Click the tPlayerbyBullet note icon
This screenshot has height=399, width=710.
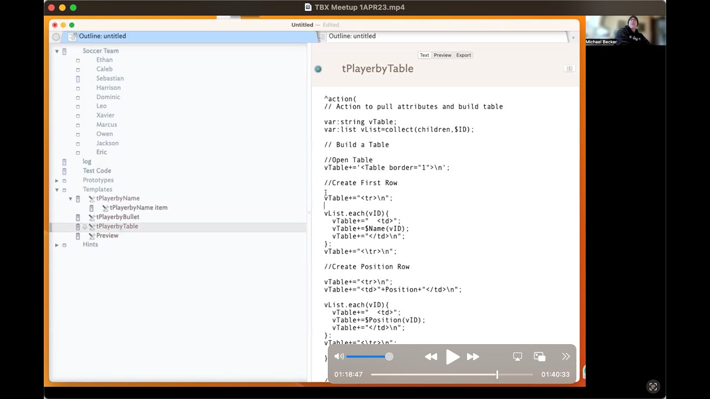pyautogui.click(x=78, y=217)
